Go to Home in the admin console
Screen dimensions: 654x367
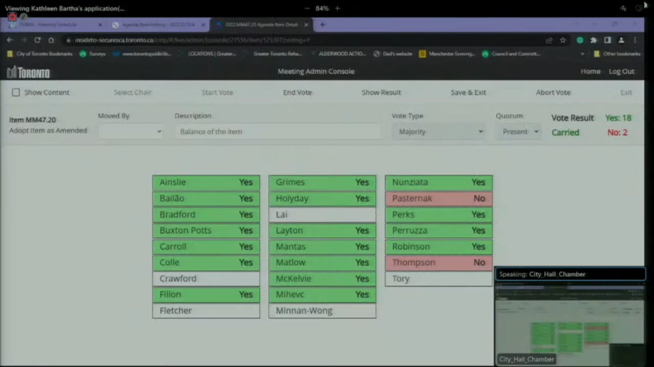click(590, 71)
